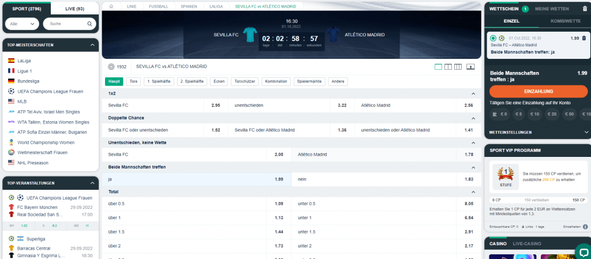Select the Einzel bet slip tab
Viewport: 591px width, 259px height.
tap(511, 21)
